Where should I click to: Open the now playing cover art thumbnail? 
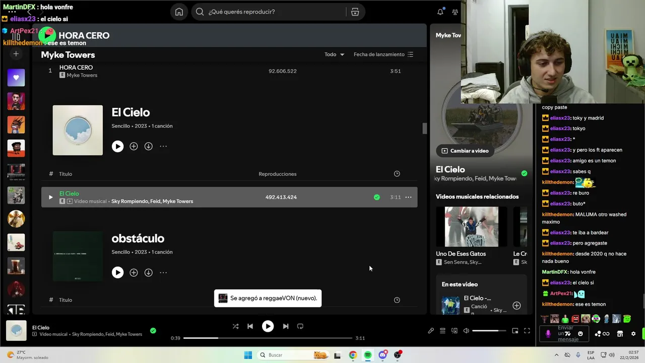click(16, 331)
